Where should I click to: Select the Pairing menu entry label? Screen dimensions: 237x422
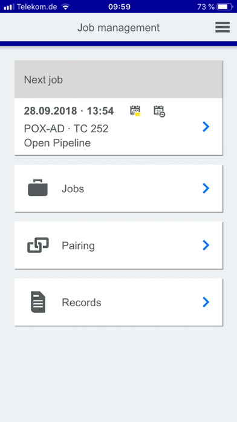tap(78, 246)
